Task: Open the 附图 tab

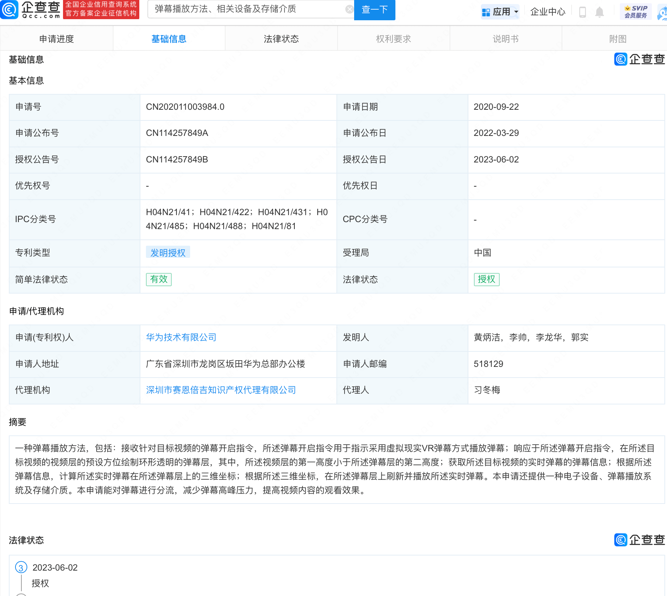Action: point(618,38)
